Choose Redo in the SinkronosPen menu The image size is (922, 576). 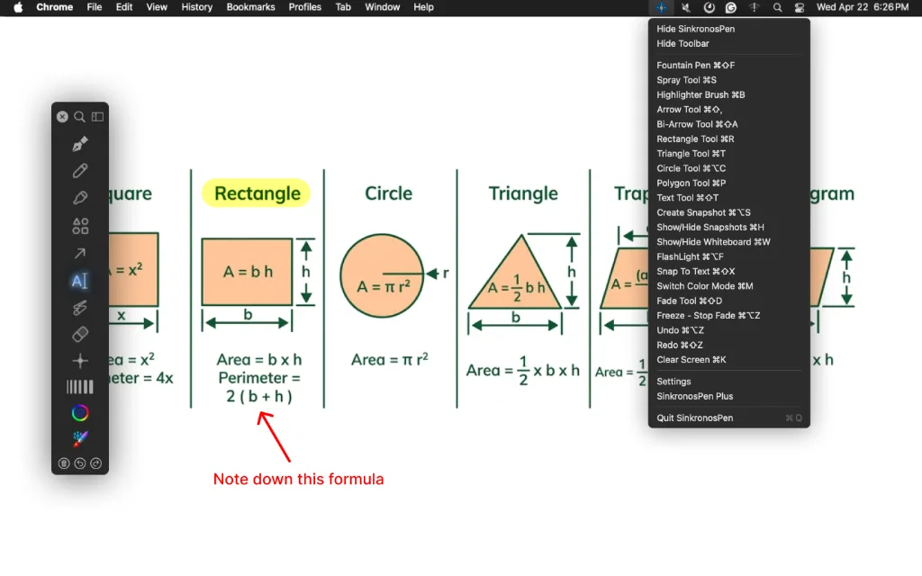click(x=729, y=345)
